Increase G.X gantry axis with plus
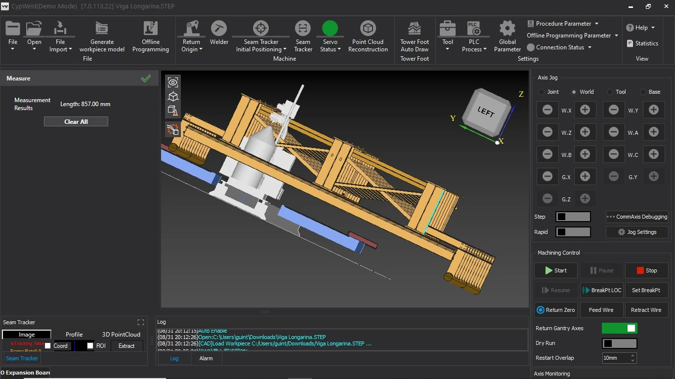 (585, 177)
